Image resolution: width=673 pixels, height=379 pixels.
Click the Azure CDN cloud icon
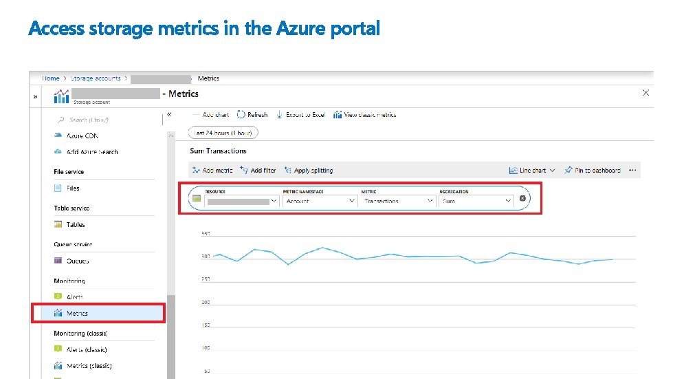click(58, 136)
